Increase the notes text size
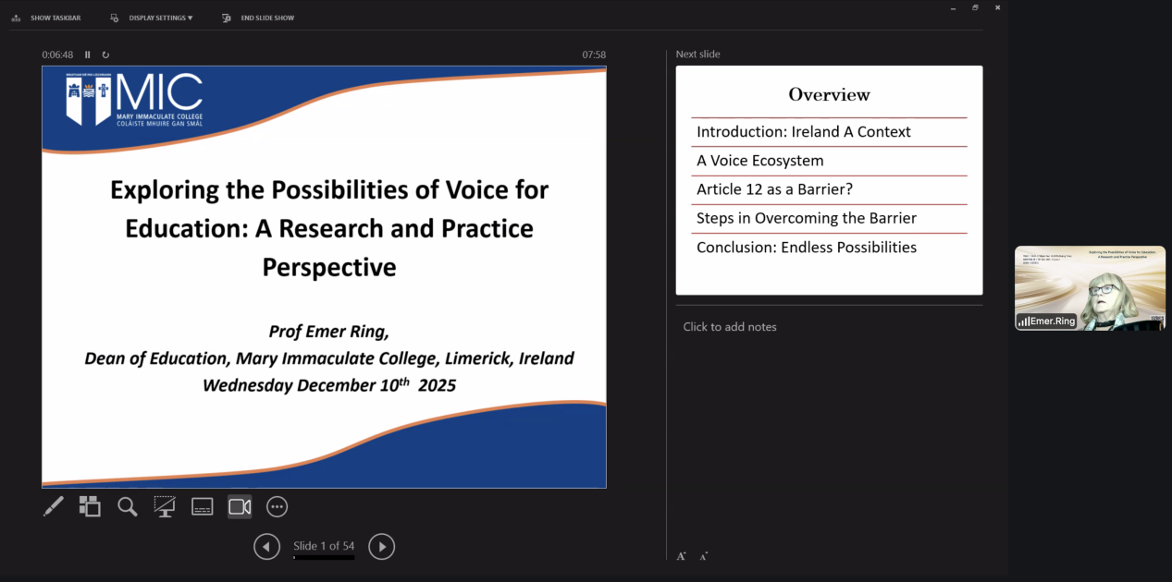Screen dimensions: 1172x582 [681, 556]
